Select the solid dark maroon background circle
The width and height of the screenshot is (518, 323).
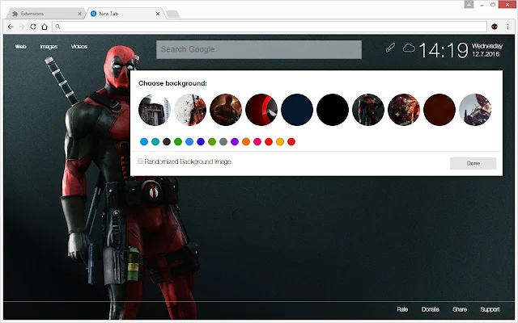tap(439, 110)
